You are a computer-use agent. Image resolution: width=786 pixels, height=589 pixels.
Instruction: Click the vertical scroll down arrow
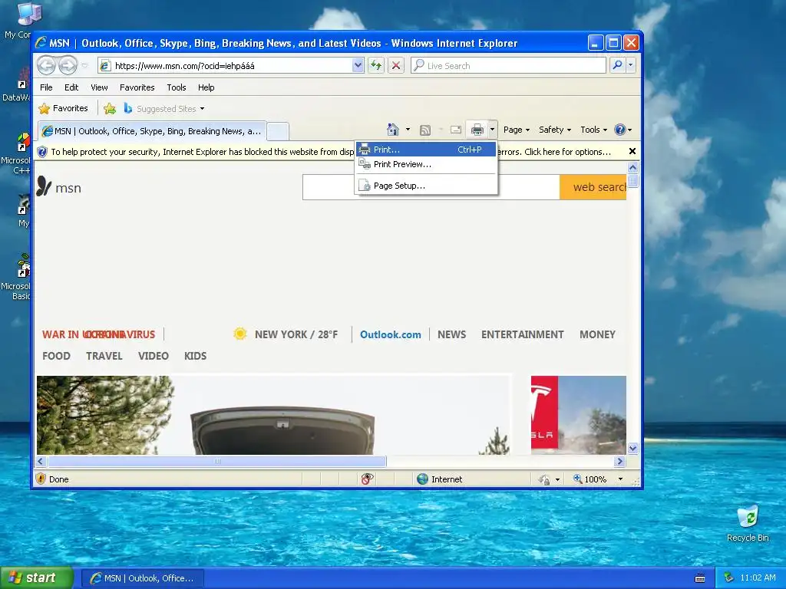coord(632,448)
